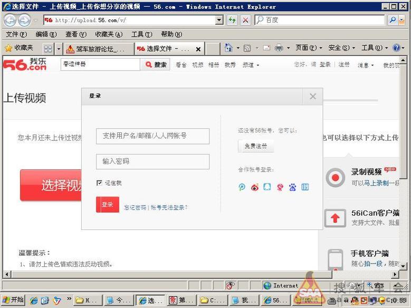Screen dimensions: 411x308
Task: Click the printer icon in IE toolbar
Action: click(x=279, y=48)
